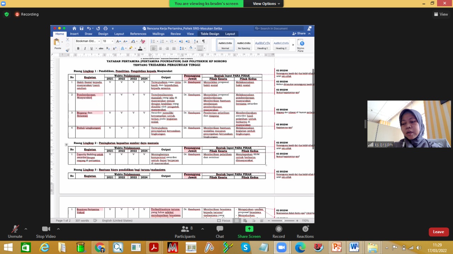
Task: Open the Styles Pane
Action: [x=300, y=45]
